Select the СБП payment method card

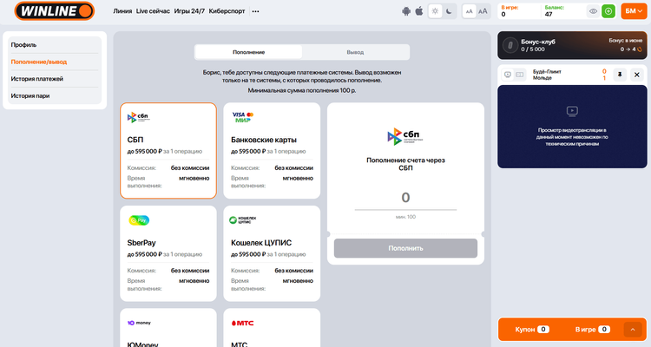coord(168,151)
